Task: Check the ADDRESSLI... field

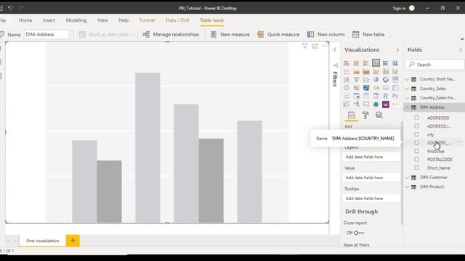Action: pos(416,126)
